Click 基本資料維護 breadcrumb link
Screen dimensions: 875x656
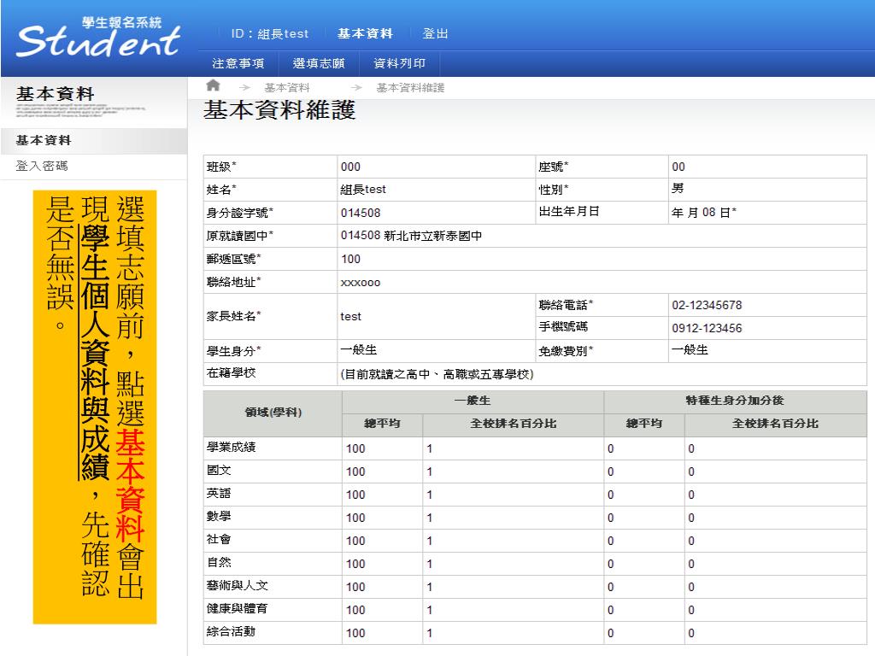coord(410,88)
